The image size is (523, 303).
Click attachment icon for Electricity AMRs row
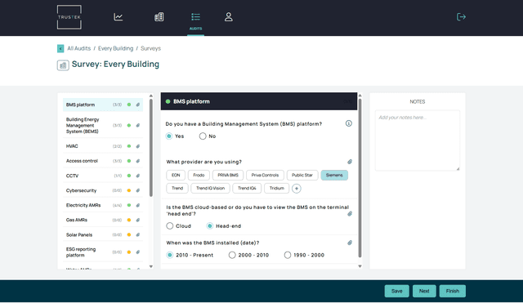[138, 205]
